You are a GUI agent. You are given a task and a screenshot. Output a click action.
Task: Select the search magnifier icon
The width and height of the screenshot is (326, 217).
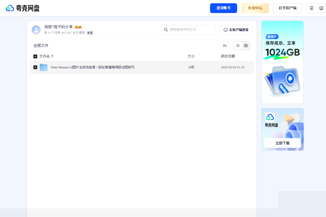coord(166,30)
